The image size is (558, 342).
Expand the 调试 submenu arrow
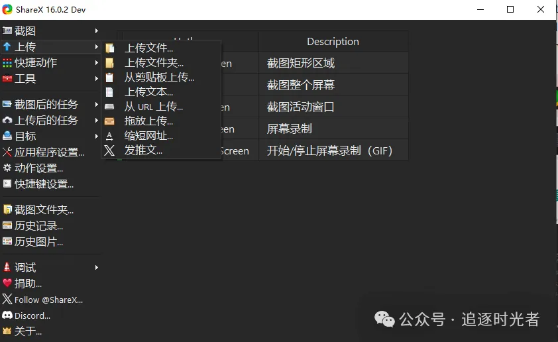click(97, 267)
